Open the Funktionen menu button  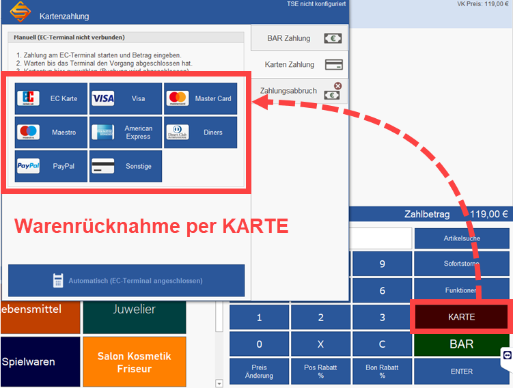462,290
